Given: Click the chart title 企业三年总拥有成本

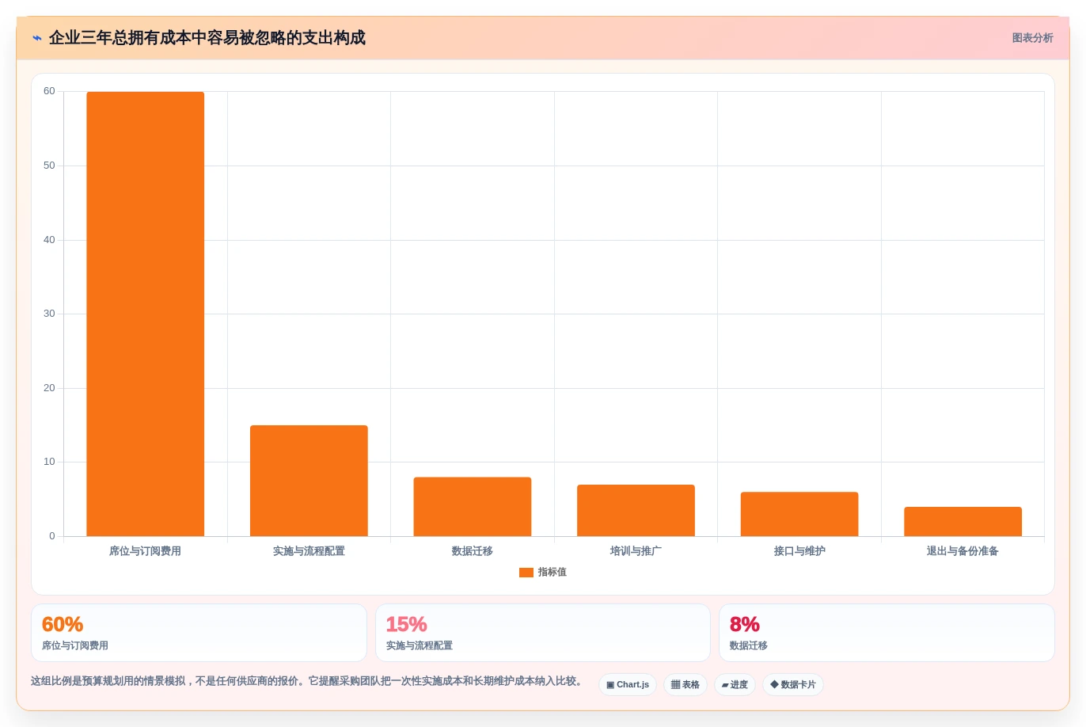Looking at the screenshot, I should point(207,38).
